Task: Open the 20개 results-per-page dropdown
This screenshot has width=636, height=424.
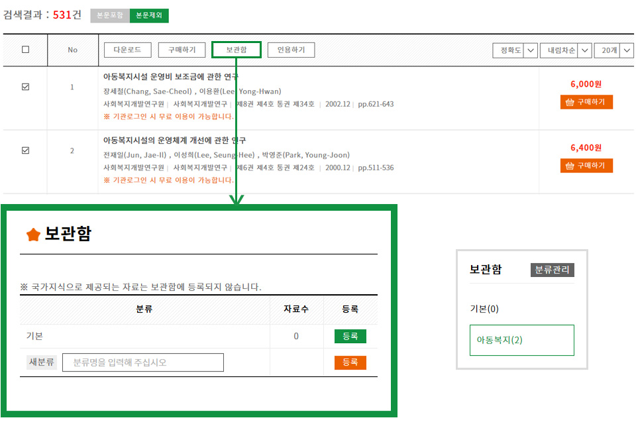Action: click(x=613, y=50)
